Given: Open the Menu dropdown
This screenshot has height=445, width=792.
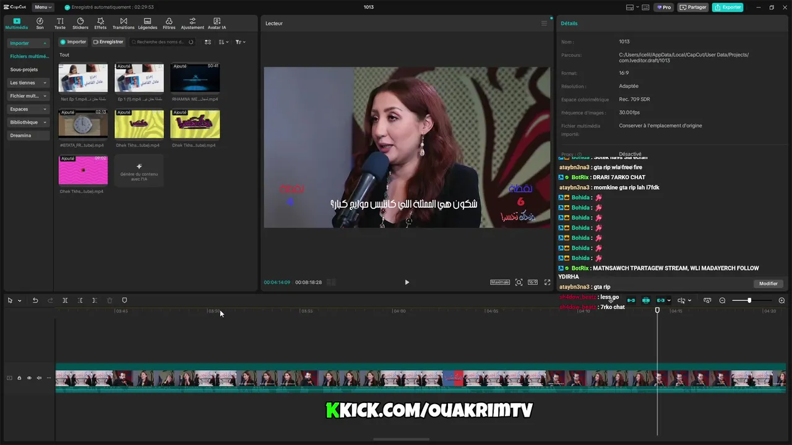Looking at the screenshot, I should [x=43, y=7].
